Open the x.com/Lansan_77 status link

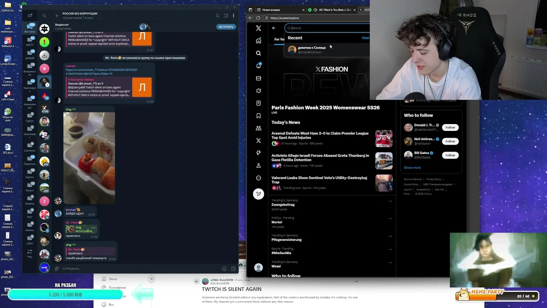(101, 71)
